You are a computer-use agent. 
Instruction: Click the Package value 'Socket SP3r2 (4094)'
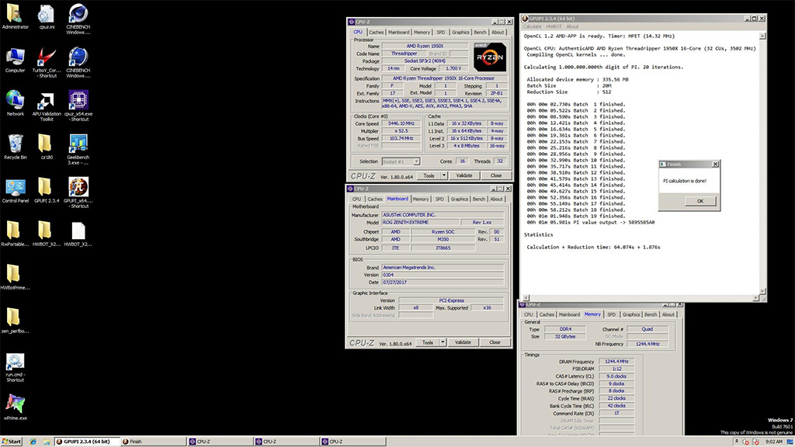[425, 61]
